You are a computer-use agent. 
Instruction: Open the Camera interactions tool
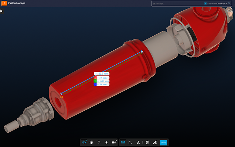(114, 142)
